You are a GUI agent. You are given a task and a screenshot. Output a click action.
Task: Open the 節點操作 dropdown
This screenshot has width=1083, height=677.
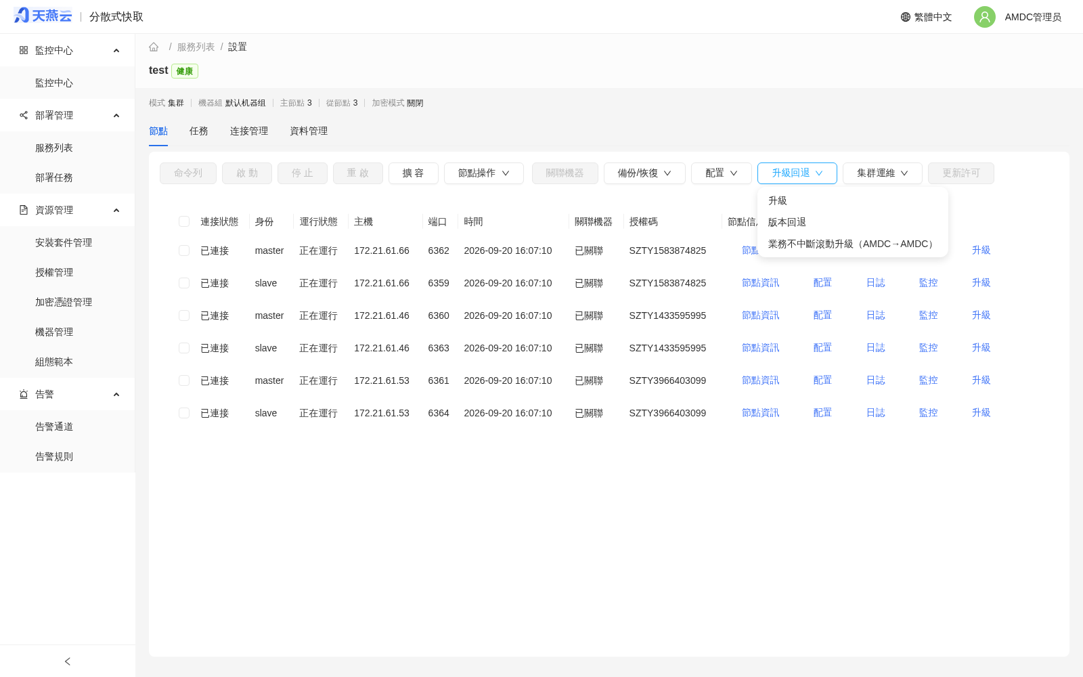484,173
